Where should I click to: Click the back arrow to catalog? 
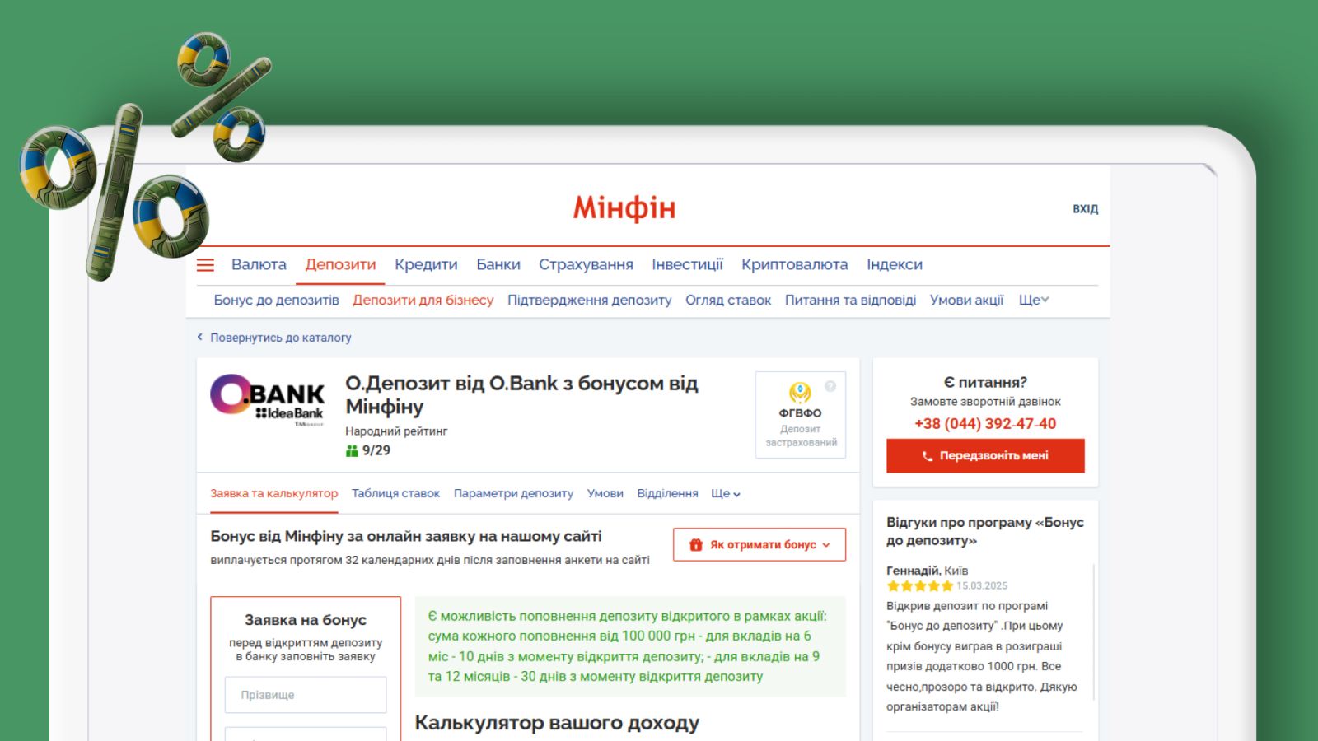[x=200, y=337]
